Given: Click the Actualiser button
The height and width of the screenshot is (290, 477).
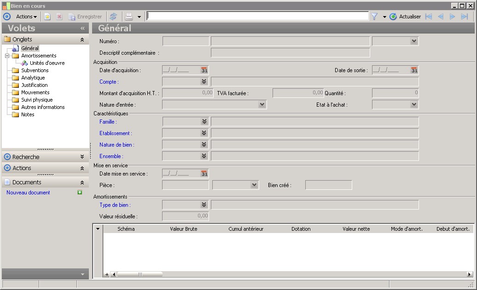Looking at the screenshot, I should coord(405,17).
